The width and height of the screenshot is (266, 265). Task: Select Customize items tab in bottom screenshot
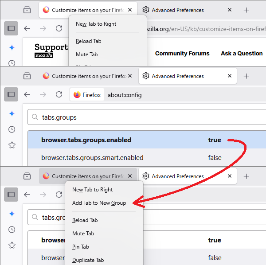[88, 176]
